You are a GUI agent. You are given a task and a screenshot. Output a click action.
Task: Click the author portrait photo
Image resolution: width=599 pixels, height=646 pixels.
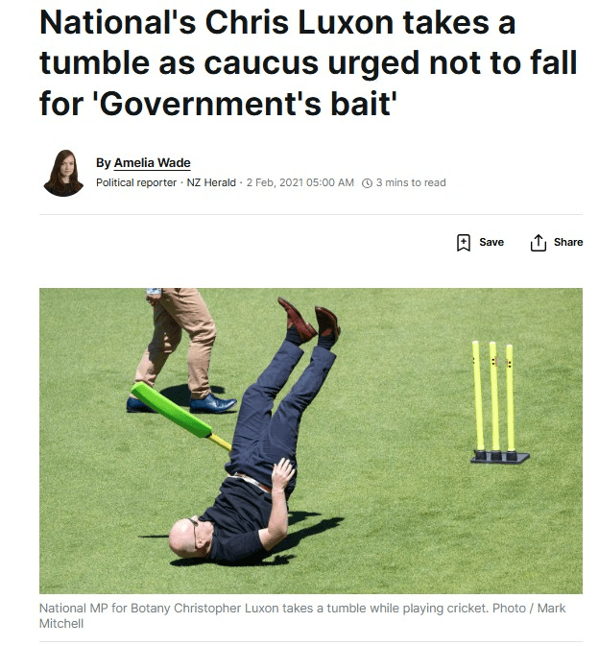tap(64, 173)
